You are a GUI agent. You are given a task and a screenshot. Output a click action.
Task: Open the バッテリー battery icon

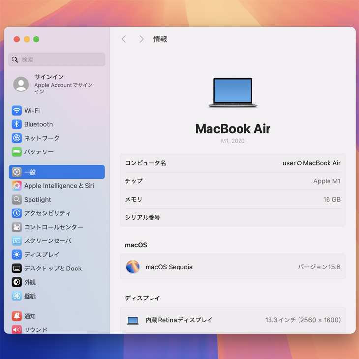click(17, 152)
